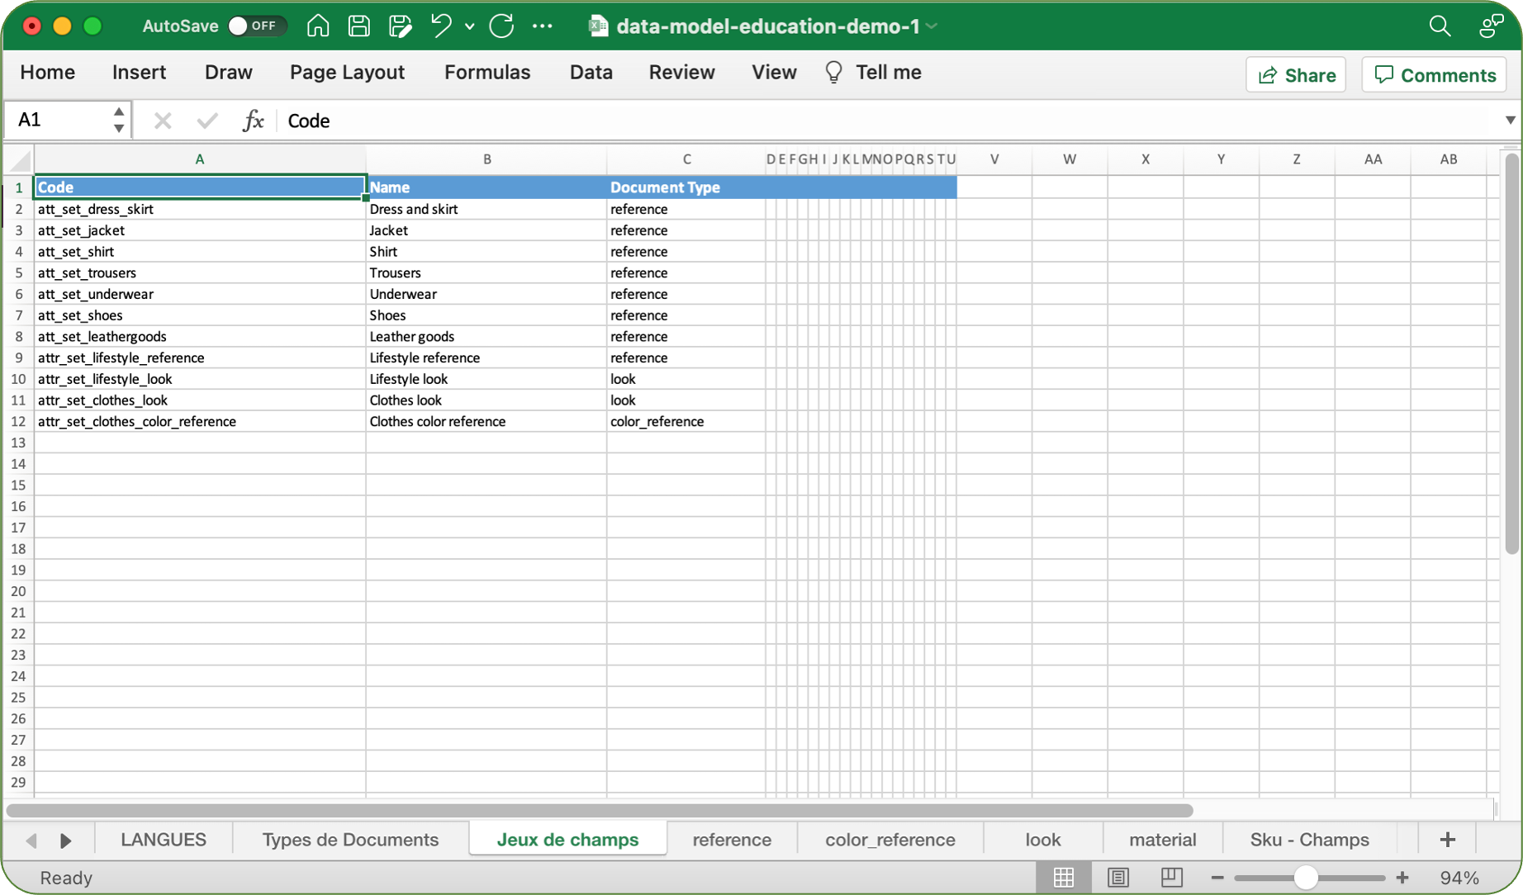This screenshot has width=1523, height=895.
Task: Click the zoom slider handle
Action: [x=1306, y=878]
